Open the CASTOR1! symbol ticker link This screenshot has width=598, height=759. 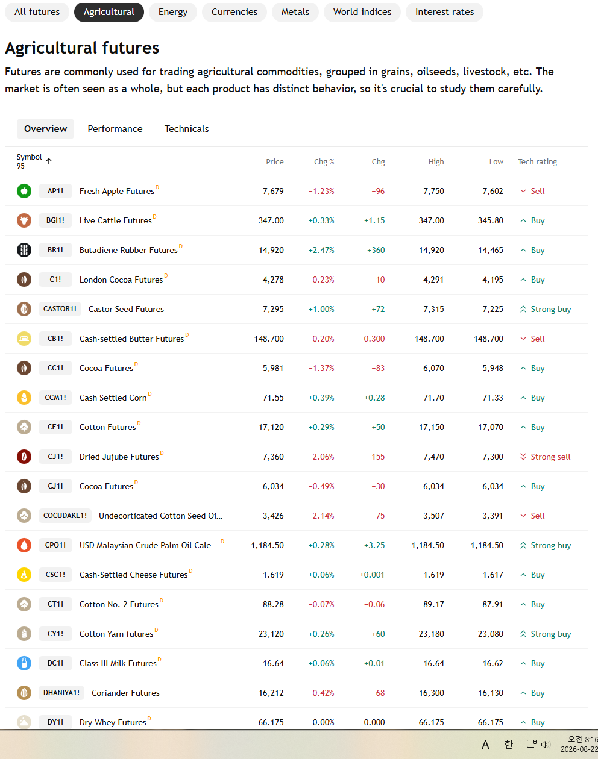click(x=60, y=309)
